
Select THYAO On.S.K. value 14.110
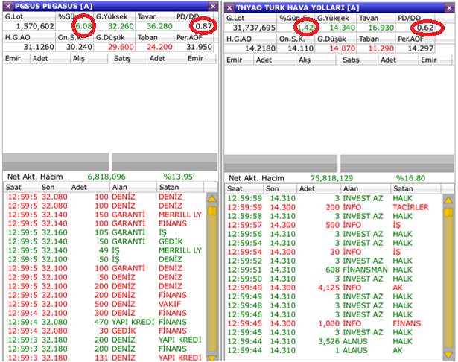[301, 48]
